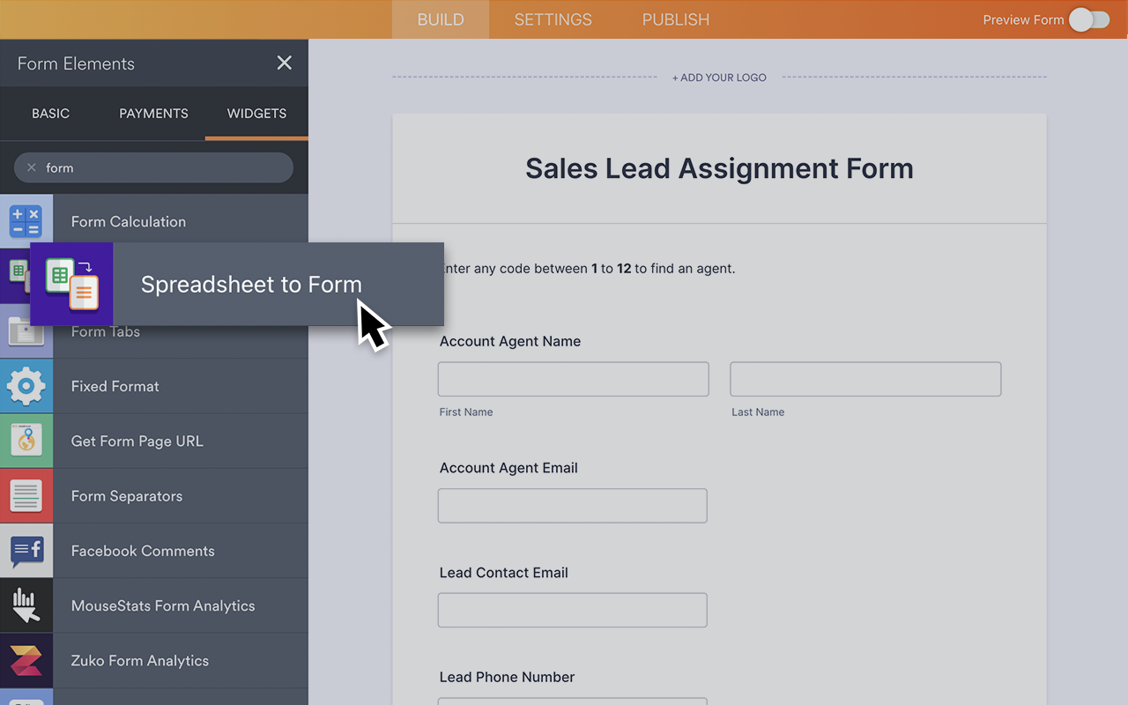The image size is (1128, 705).
Task: Switch to the PAYMENTS tab
Action: click(x=153, y=113)
